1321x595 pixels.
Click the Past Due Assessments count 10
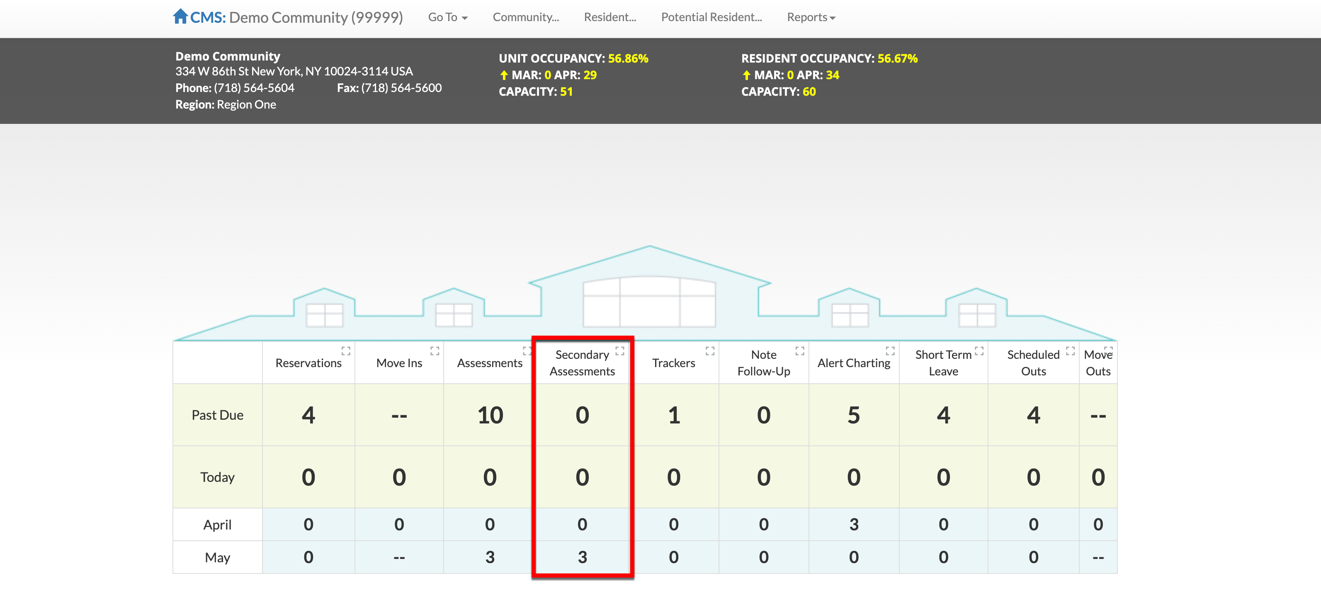tap(490, 415)
